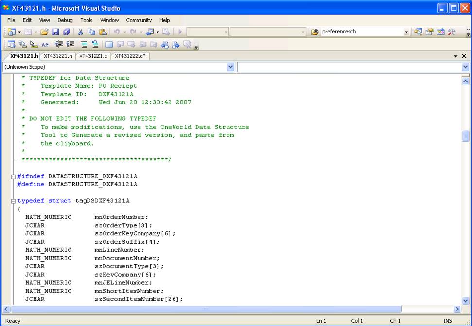The height and width of the screenshot is (326, 472).
Task: Click the window-with-magnifier icon after the find box
Action: pos(418,32)
